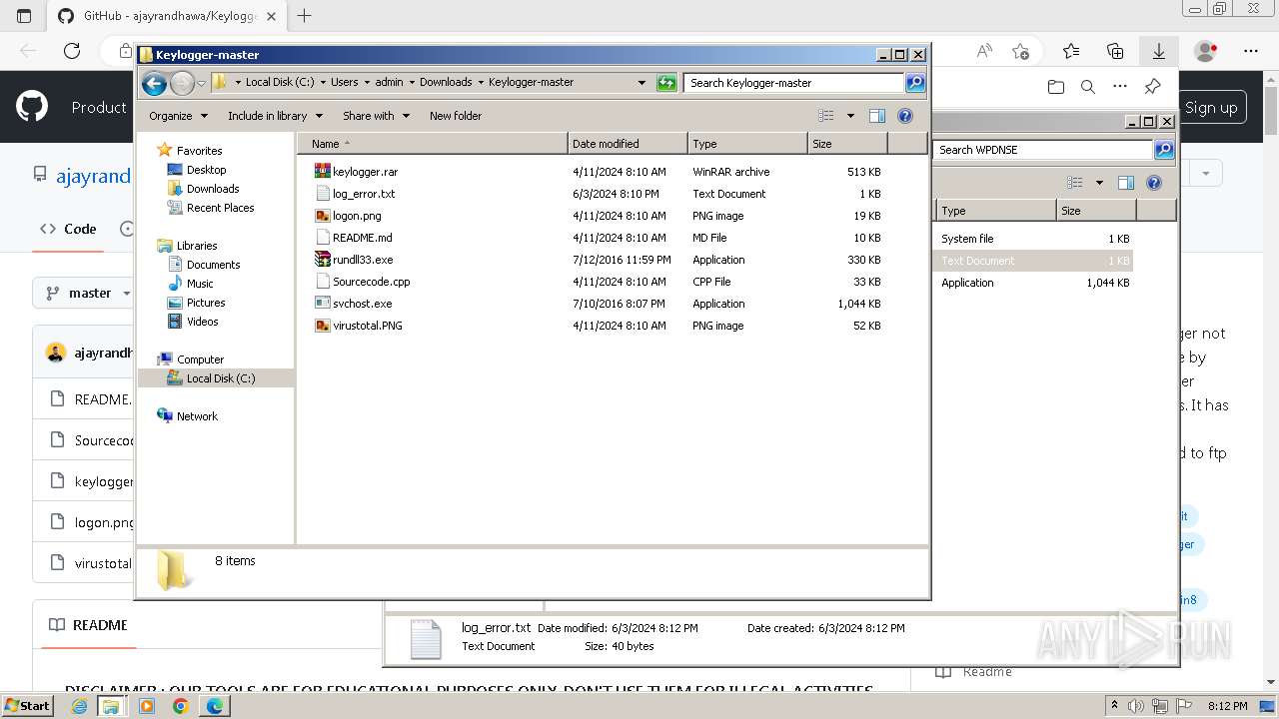Open the view options dropdown arrow
Viewport: 1279px width, 719px height.
[850, 116]
